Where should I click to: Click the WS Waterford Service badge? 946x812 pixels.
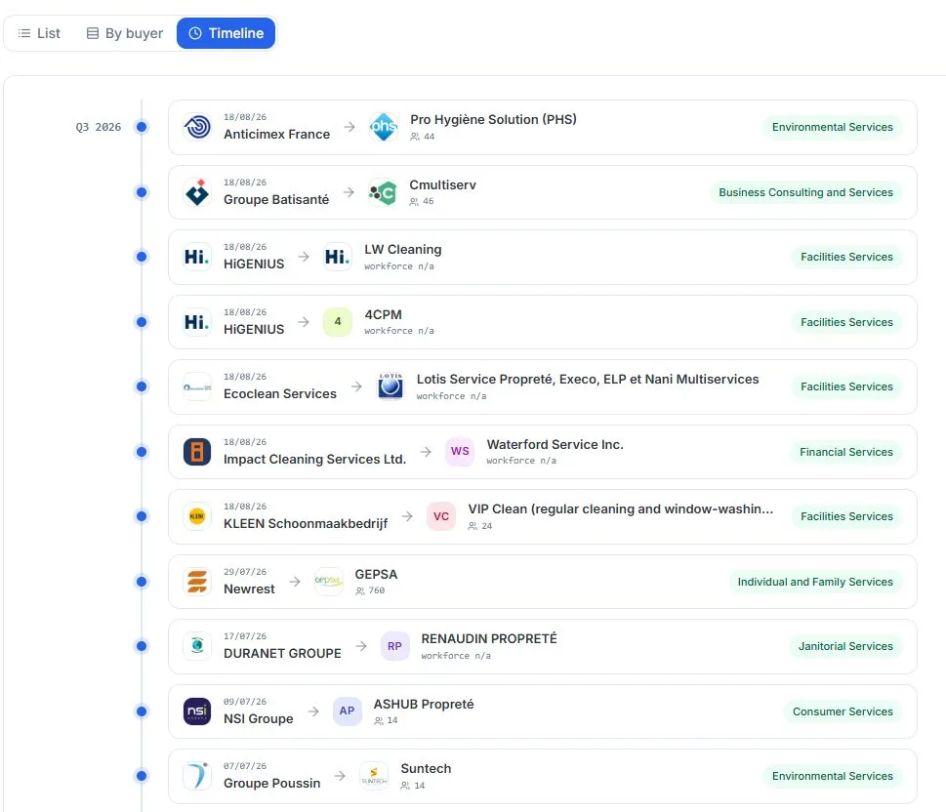tap(460, 452)
